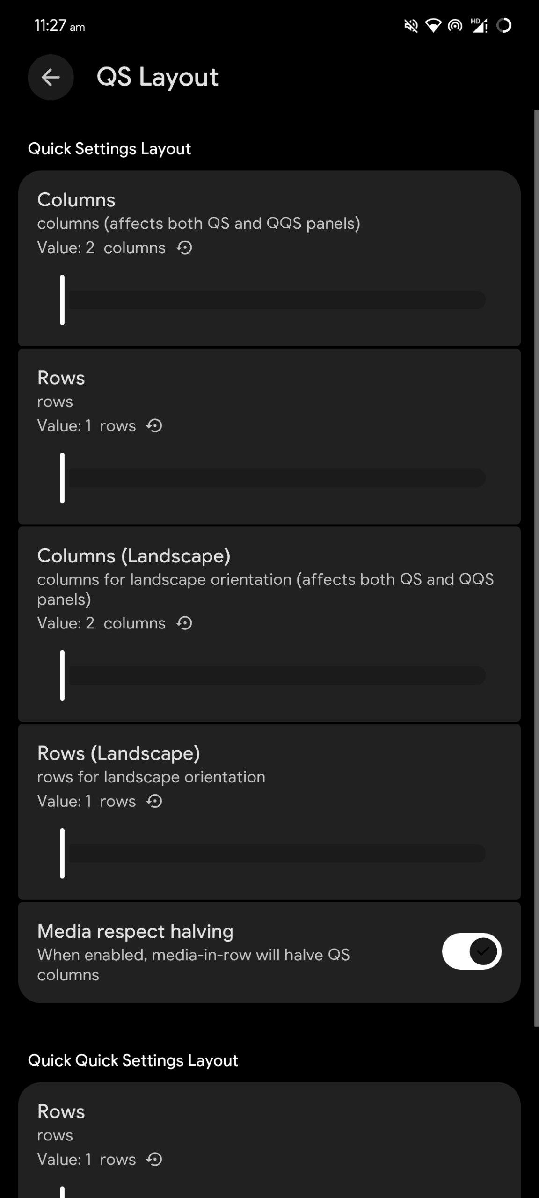Viewport: 539px width, 1198px height.
Task: Reset Rows (Landscape) value to default
Action: 154,801
